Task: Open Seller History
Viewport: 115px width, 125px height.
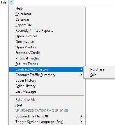Action: [x=46, y=86]
